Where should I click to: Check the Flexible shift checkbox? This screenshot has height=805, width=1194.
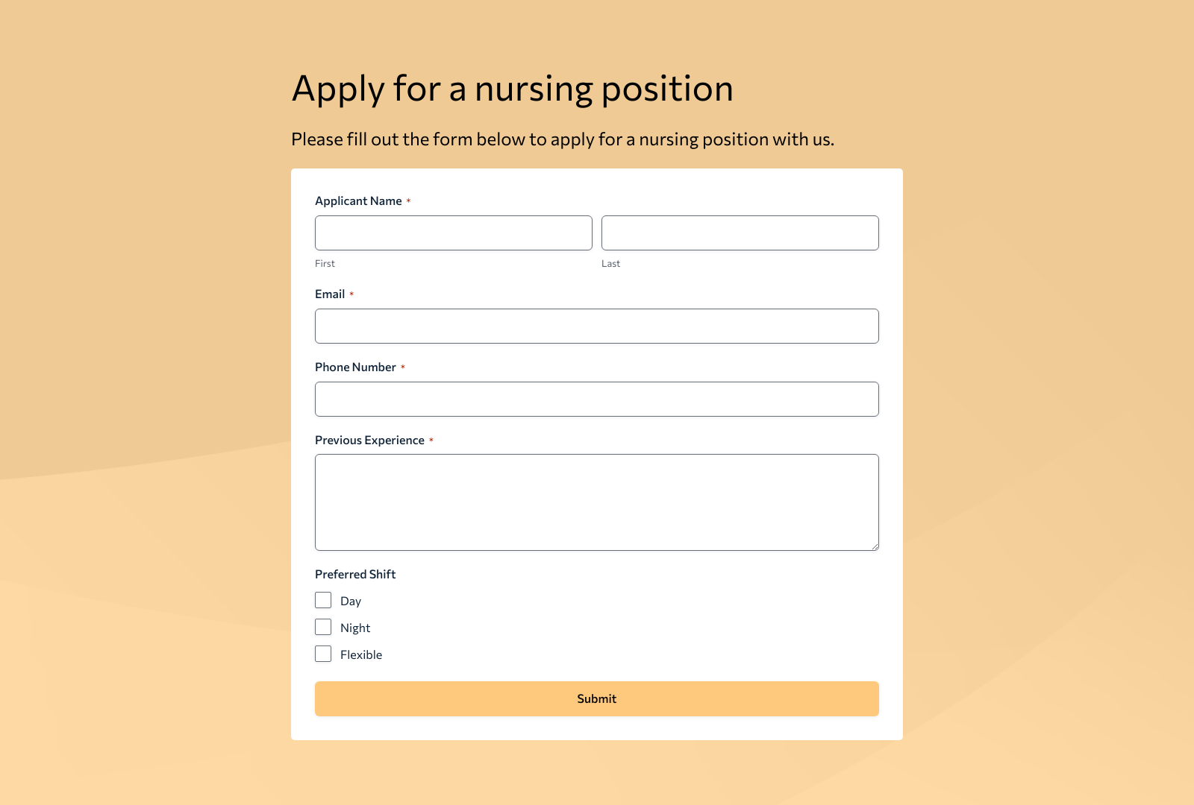click(x=323, y=654)
